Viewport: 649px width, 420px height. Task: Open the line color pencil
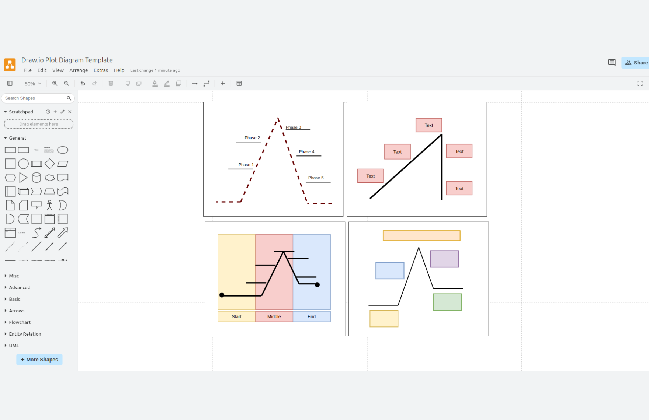[167, 84]
